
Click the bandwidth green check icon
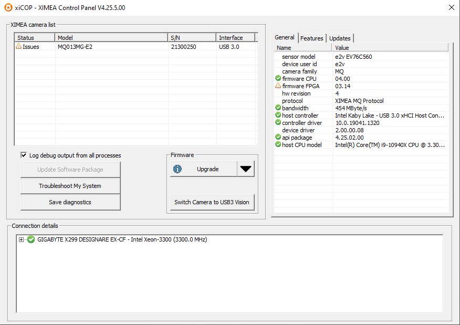[278, 108]
